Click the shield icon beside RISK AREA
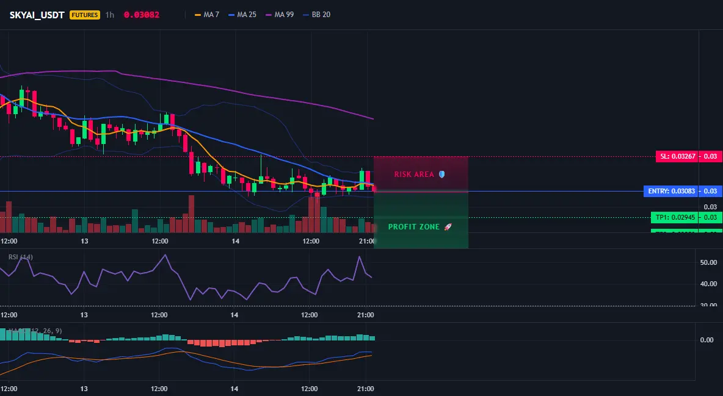 [x=441, y=175]
